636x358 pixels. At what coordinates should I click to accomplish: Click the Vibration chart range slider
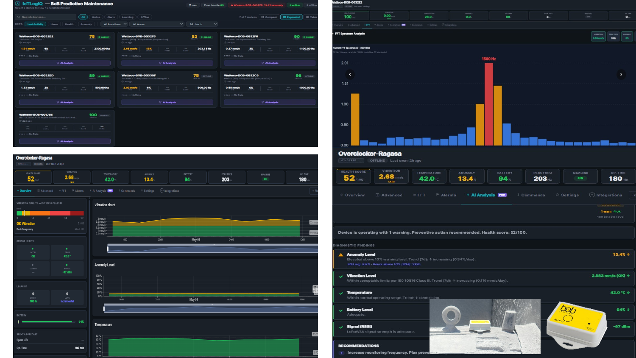[x=212, y=249]
